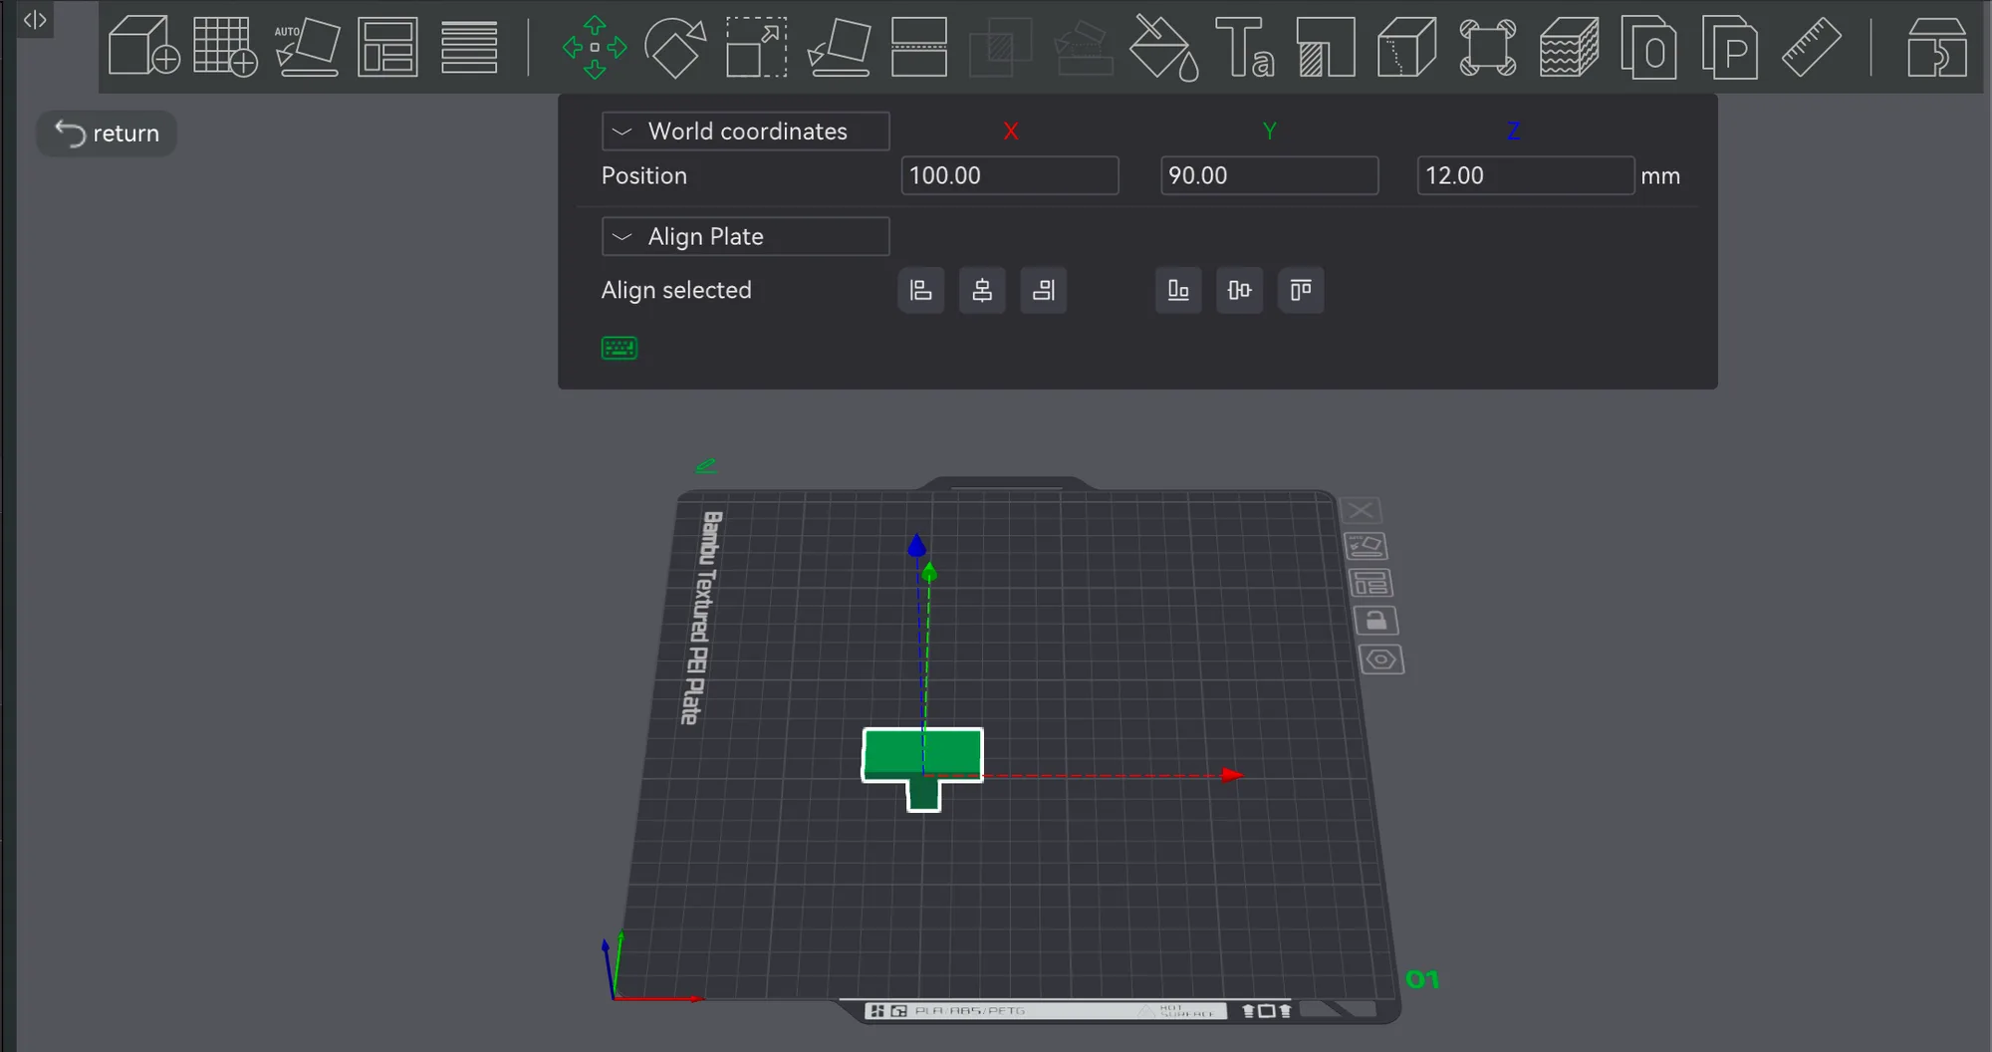Select the Text shape tool
1992x1052 pixels.
click(x=1245, y=47)
